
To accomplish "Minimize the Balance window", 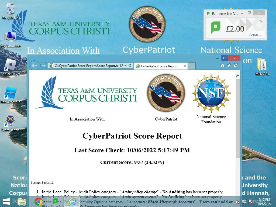I will [x=242, y=13].
